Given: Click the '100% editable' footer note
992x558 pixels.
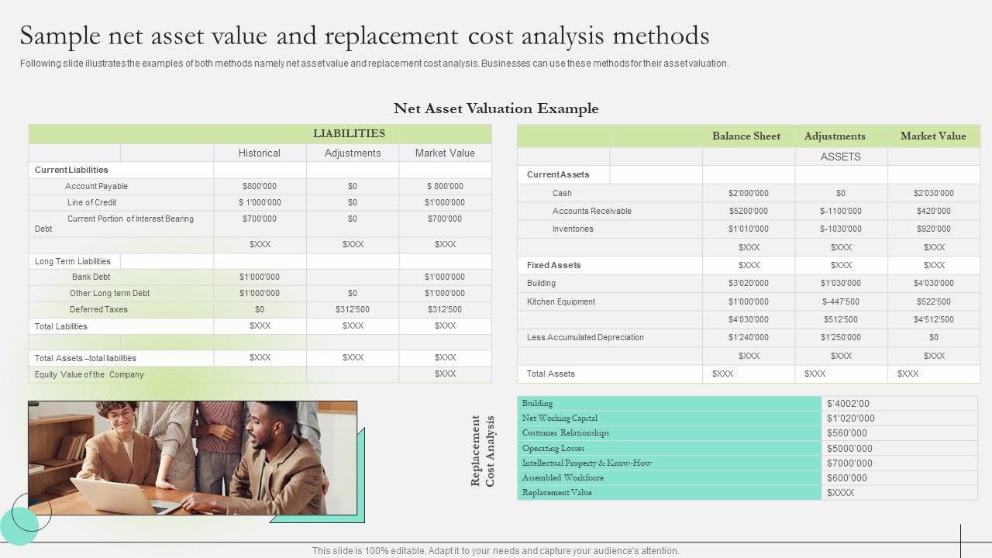Looking at the screenshot, I should click(496, 551).
